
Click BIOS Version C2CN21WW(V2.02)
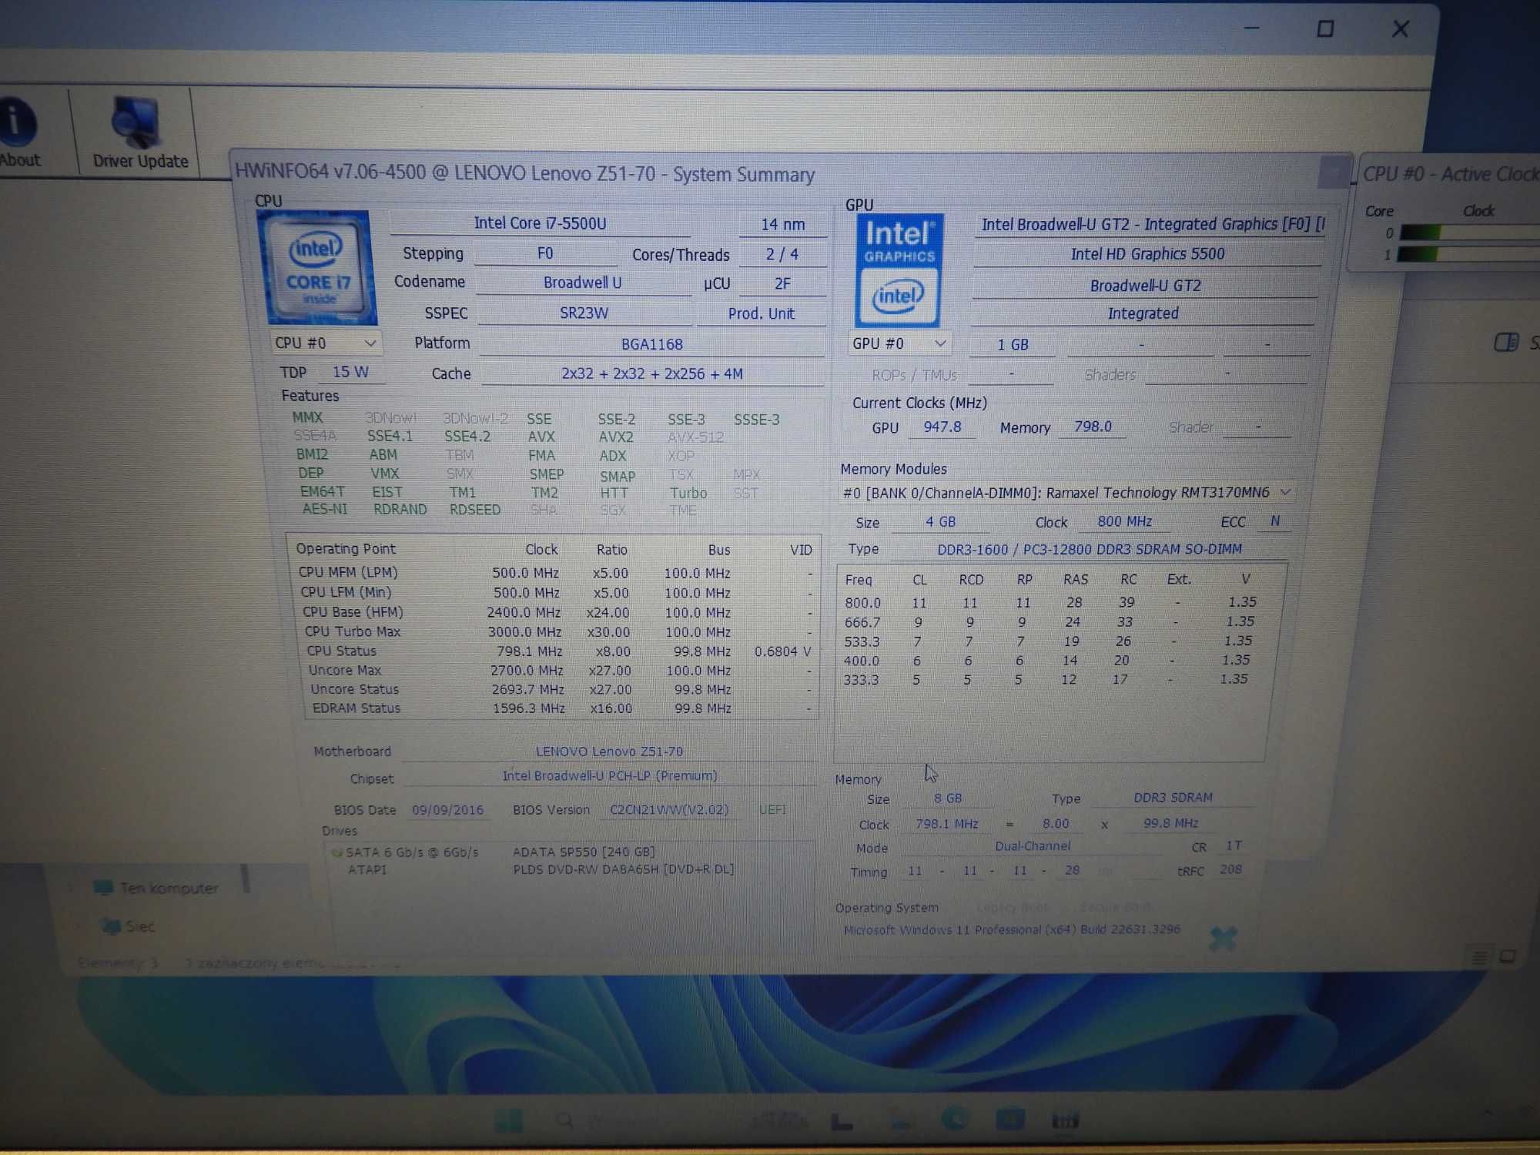(x=668, y=810)
